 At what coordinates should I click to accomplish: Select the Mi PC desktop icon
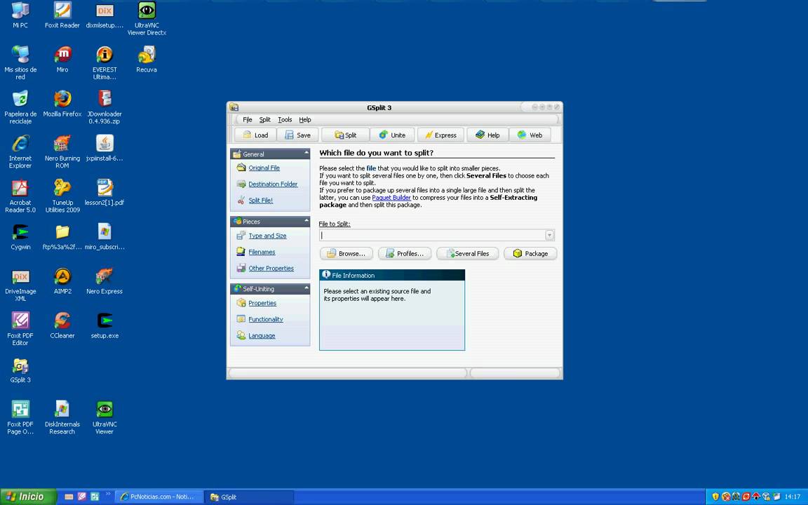20,15
